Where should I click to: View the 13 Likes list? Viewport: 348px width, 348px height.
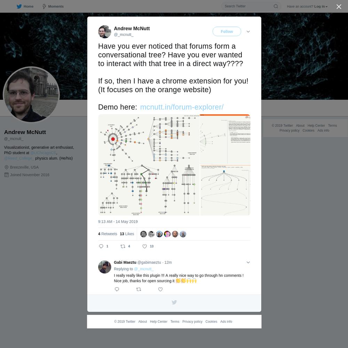click(127, 234)
